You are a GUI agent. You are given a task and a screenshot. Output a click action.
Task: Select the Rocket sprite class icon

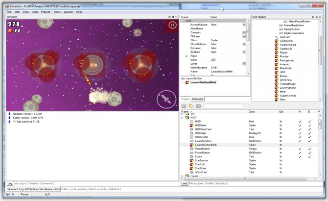click(x=276, y=56)
